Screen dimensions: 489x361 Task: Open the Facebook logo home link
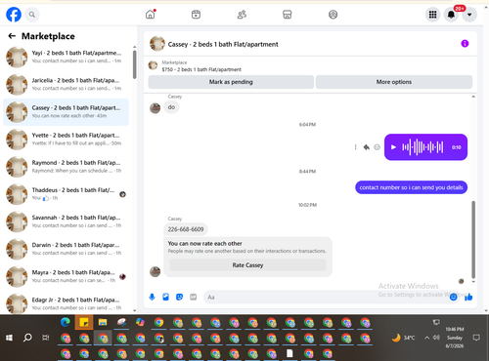14,15
